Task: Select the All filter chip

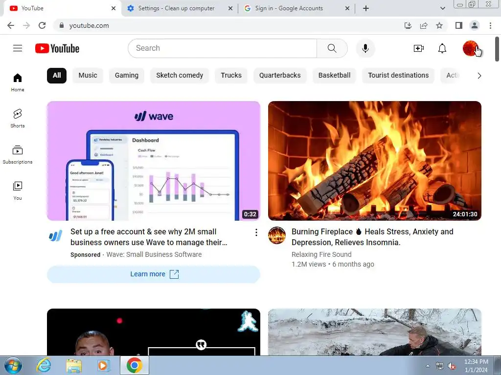Action: (x=57, y=76)
